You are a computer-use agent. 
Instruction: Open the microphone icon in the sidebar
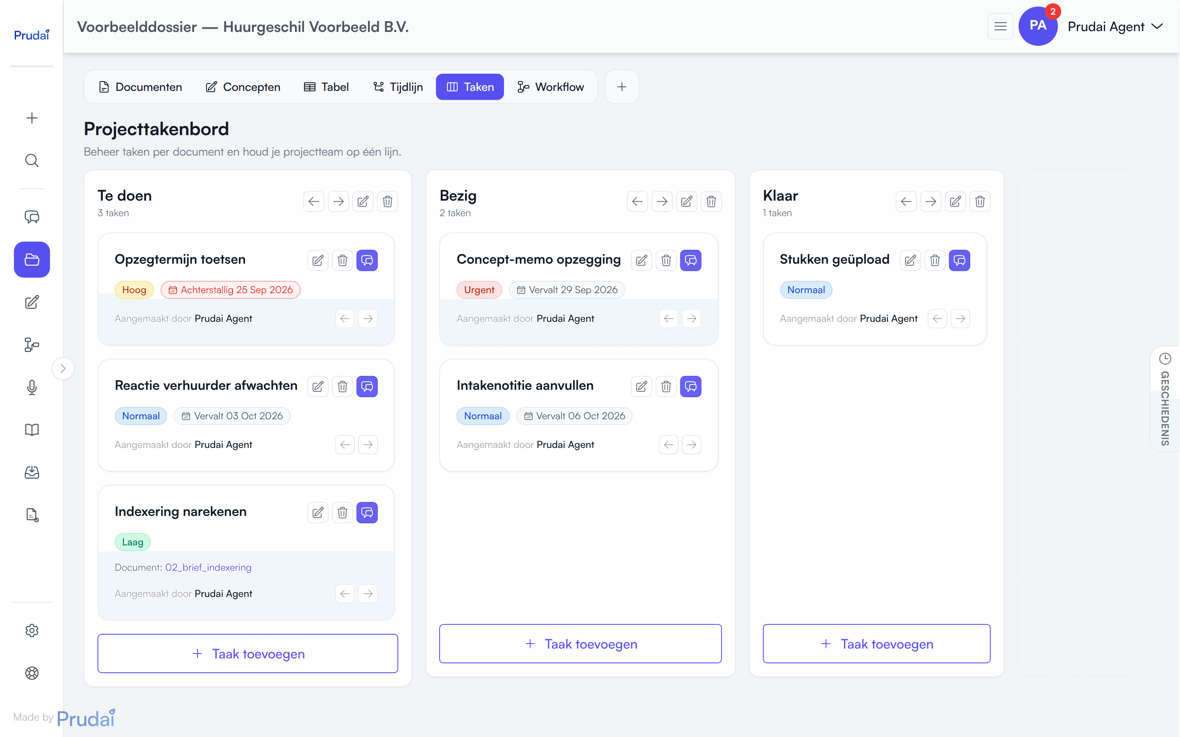tap(32, 387)
